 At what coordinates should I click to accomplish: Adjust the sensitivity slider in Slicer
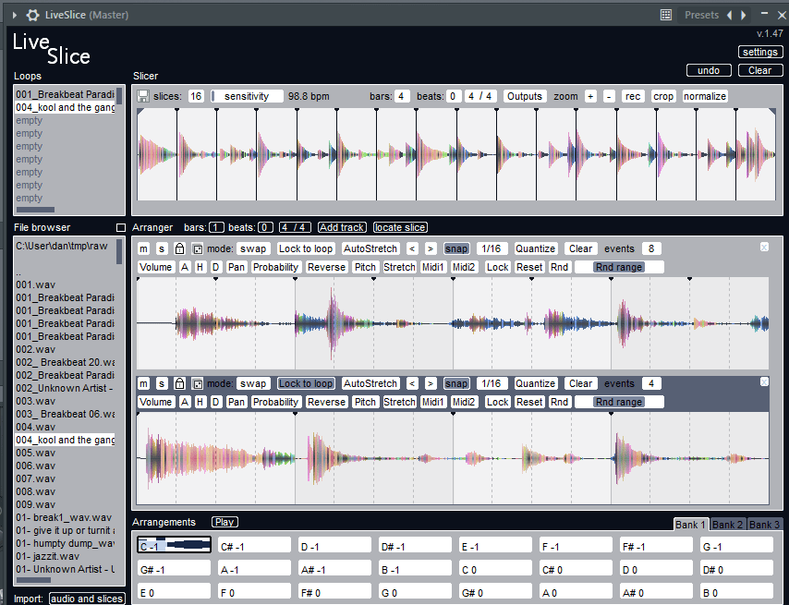point(246,97)
